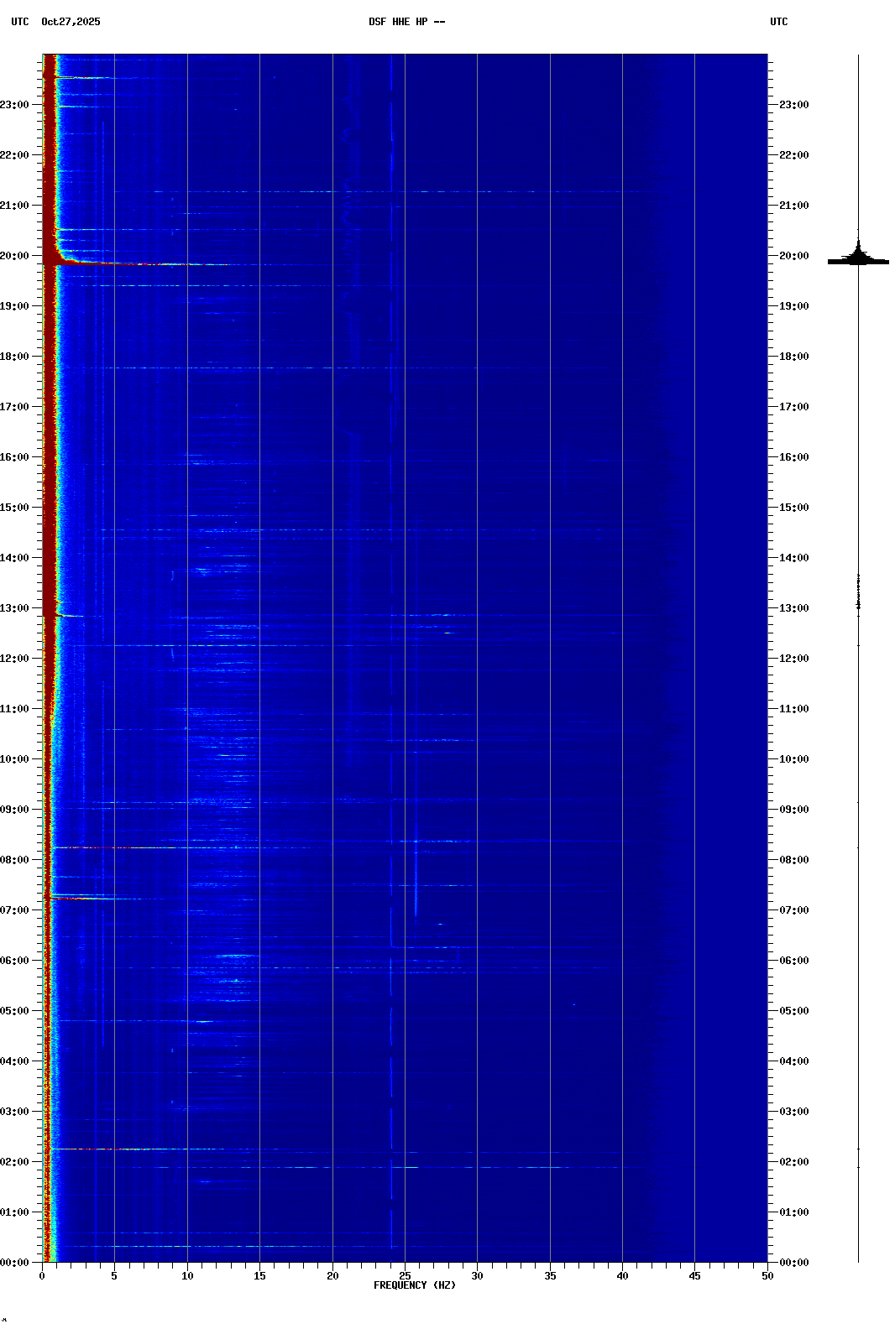Image resolution: width=895 pixels, height=1329 pixels.
Task: Click the Oct27,2025 date label
Action: [x=71, y=22]
